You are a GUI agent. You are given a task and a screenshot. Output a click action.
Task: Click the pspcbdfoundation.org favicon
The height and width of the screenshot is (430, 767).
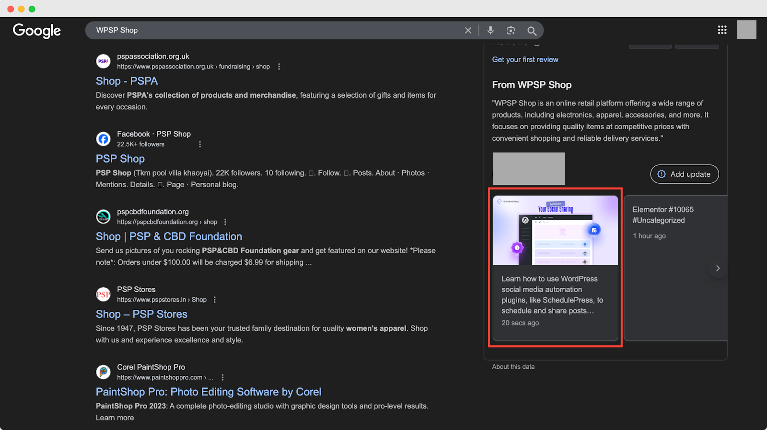103,216
